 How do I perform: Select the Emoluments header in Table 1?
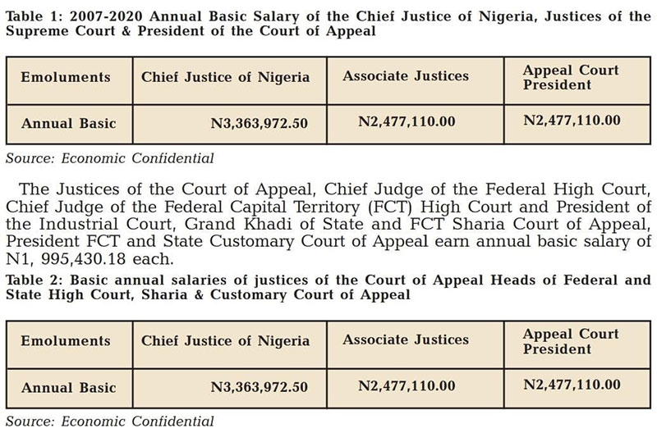[x=66, y=77]
